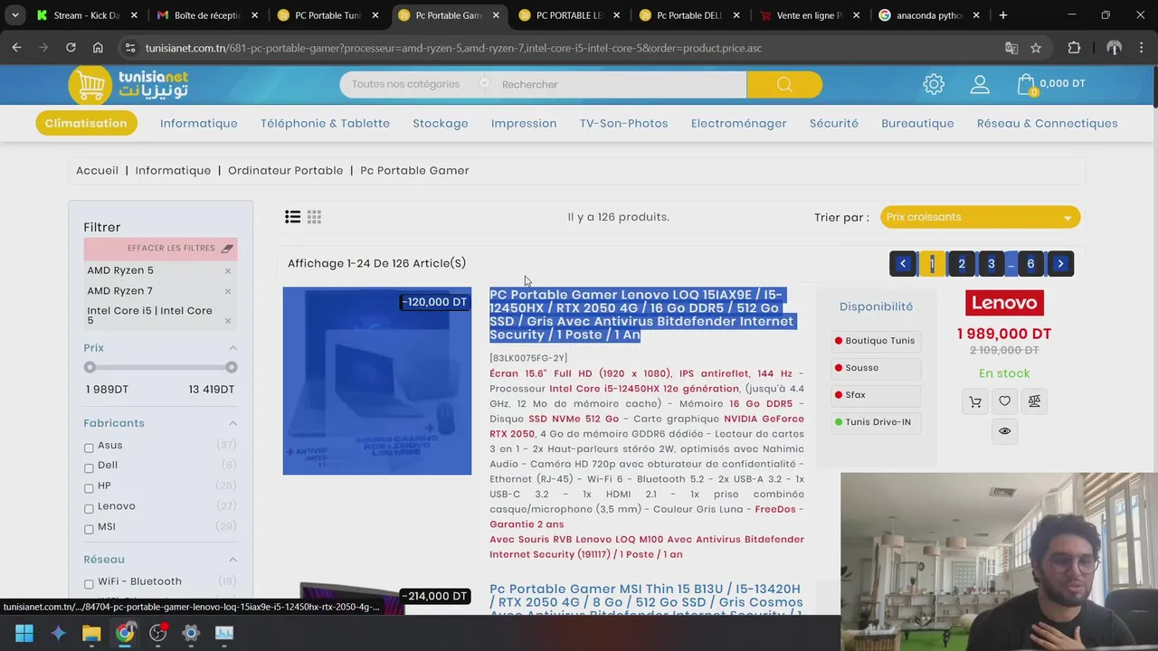Check the WiFi - Bluetooth filter
This screenshot has width=1158, height=651.
pos(89,584)
